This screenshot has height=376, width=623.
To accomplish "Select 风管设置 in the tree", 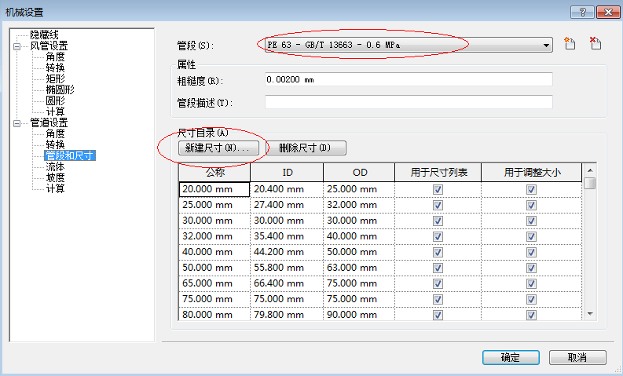I will coord(49,46).
